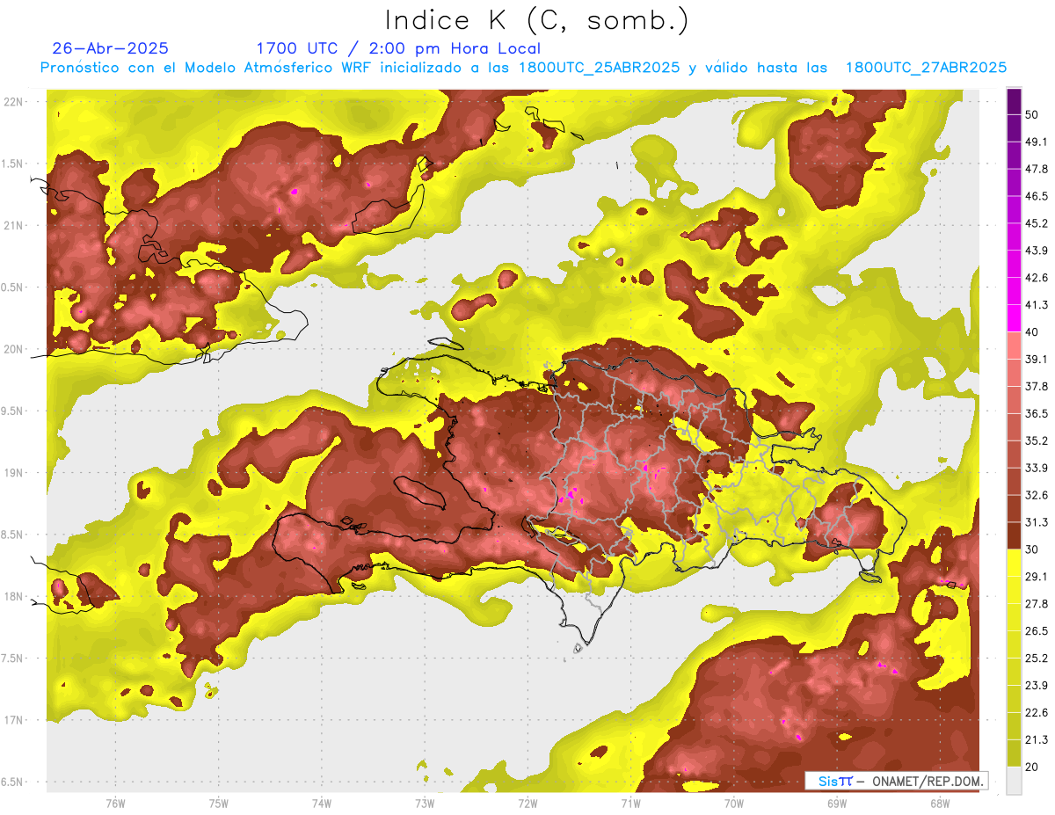Click the '49.1' color scale value
1055x815 pixels.
tap(1037, 142)
